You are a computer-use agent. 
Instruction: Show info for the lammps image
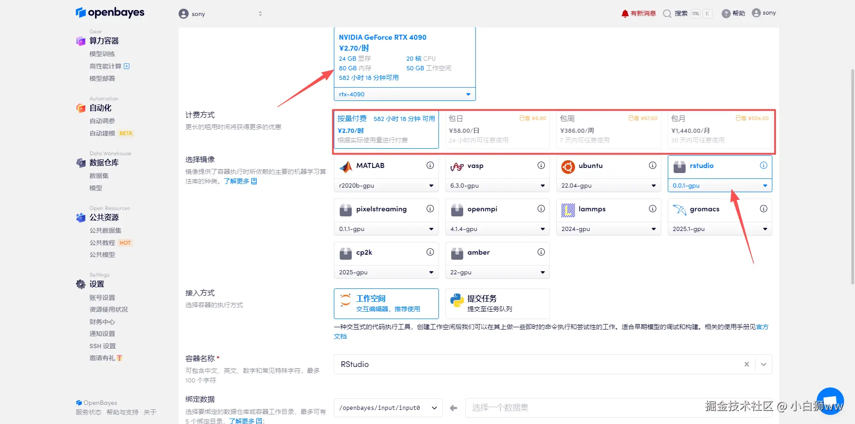(x=653, y=209)
